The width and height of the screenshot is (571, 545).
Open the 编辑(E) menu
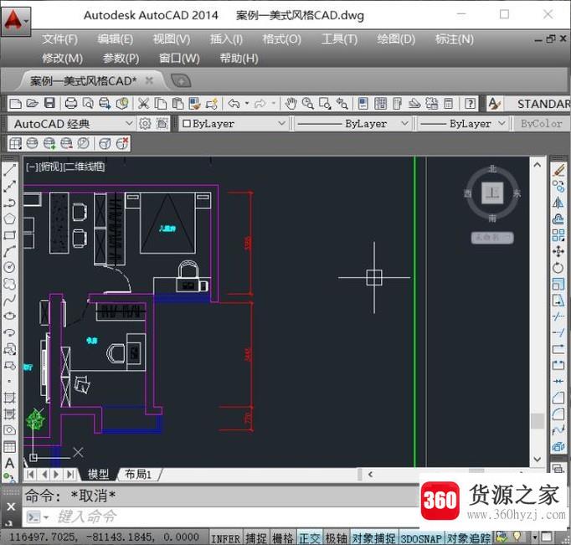tap(116, 39)
